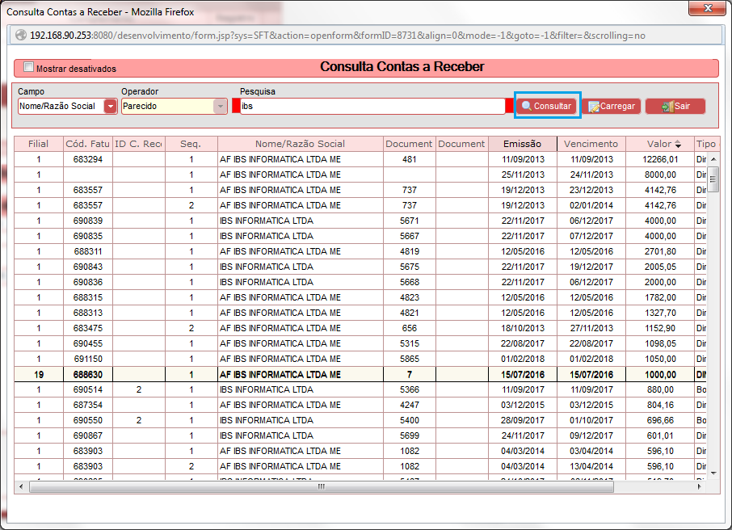This screenshot has width=732, height=530.
Task: Sort by the Valor column header
Action: 659,144
